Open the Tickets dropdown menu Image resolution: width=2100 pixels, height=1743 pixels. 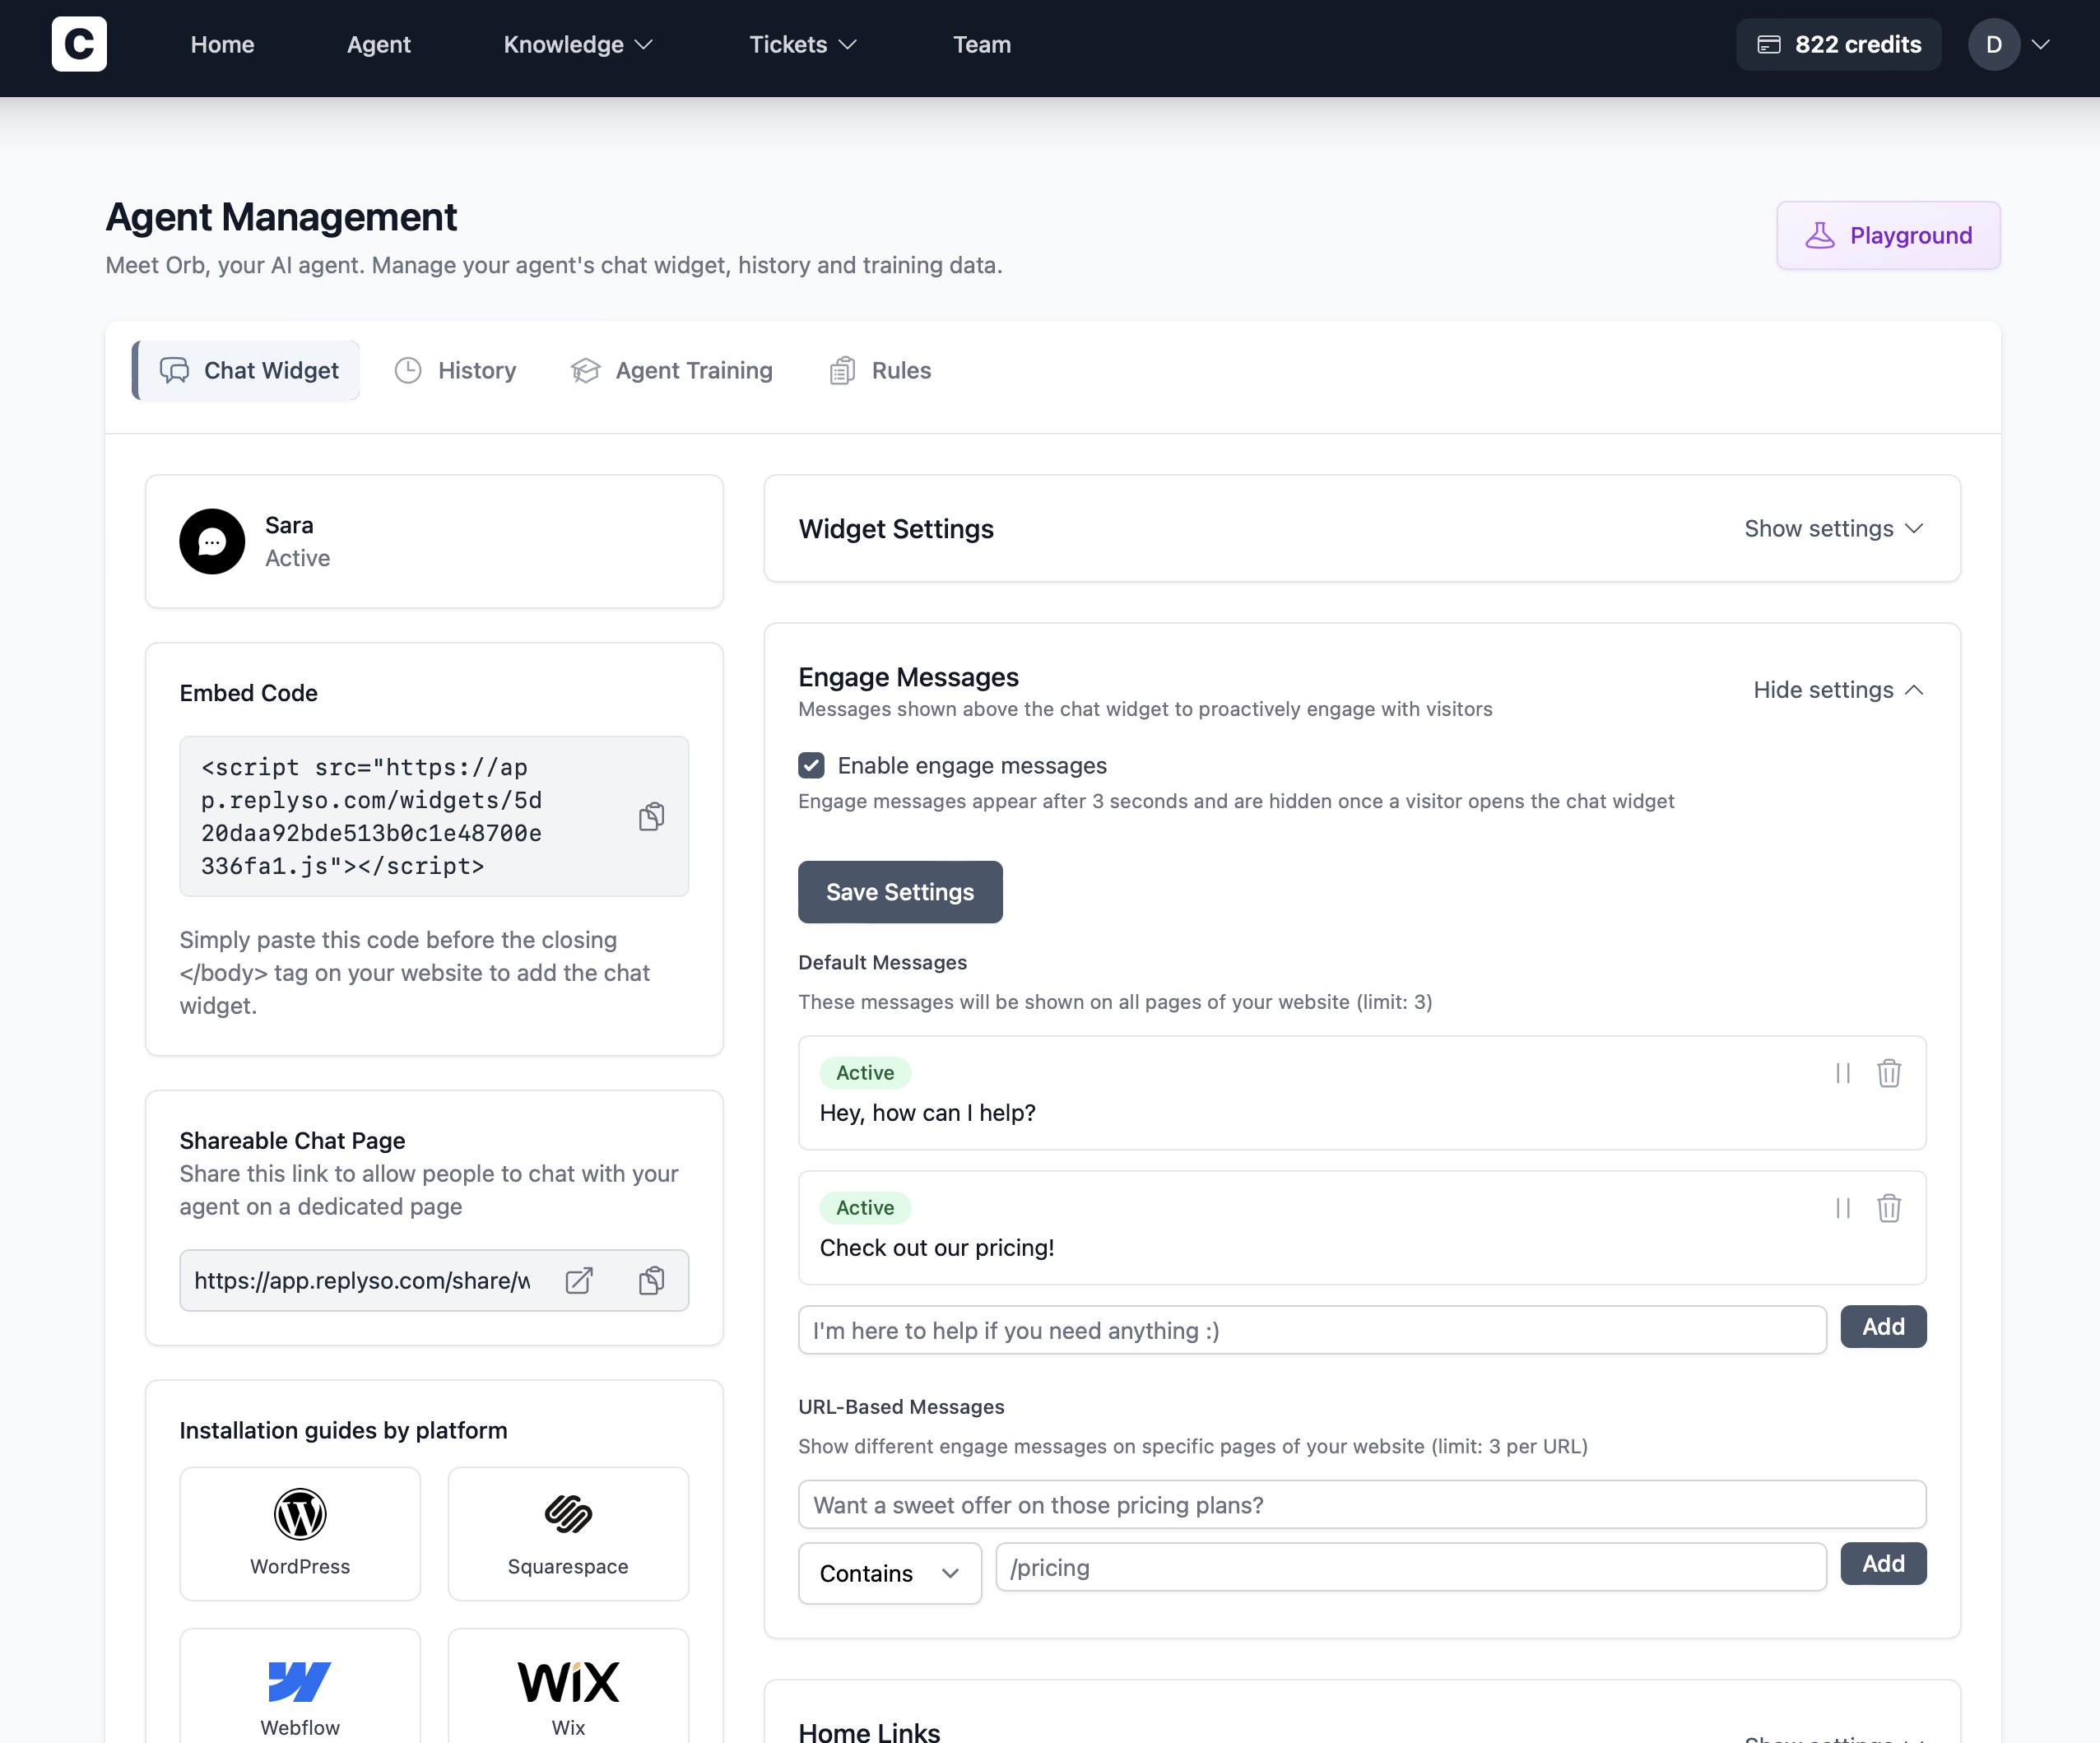pos(803,44)
